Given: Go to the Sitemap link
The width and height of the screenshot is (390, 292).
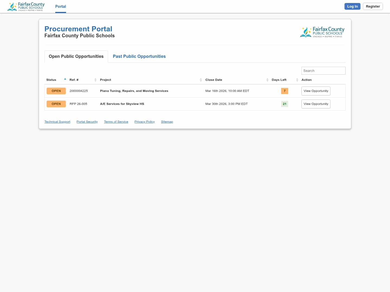Looking at the screenshot, I should [x=167, y=122].
